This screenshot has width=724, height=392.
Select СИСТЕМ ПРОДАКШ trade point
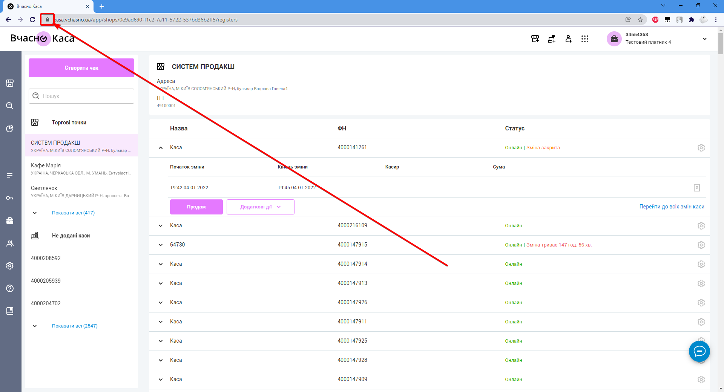(x=81, y=145)
